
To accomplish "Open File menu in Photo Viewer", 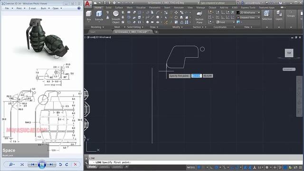I will (9, 9).
